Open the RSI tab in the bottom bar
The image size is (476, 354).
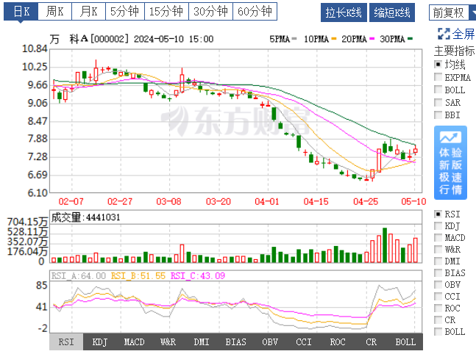66,342
